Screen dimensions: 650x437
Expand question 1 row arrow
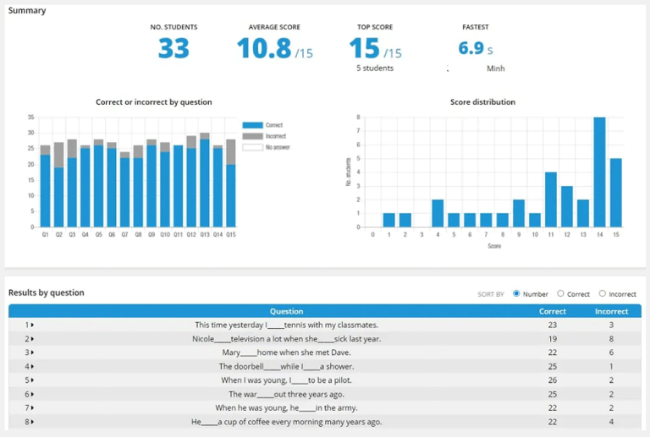tap(30, 325)
